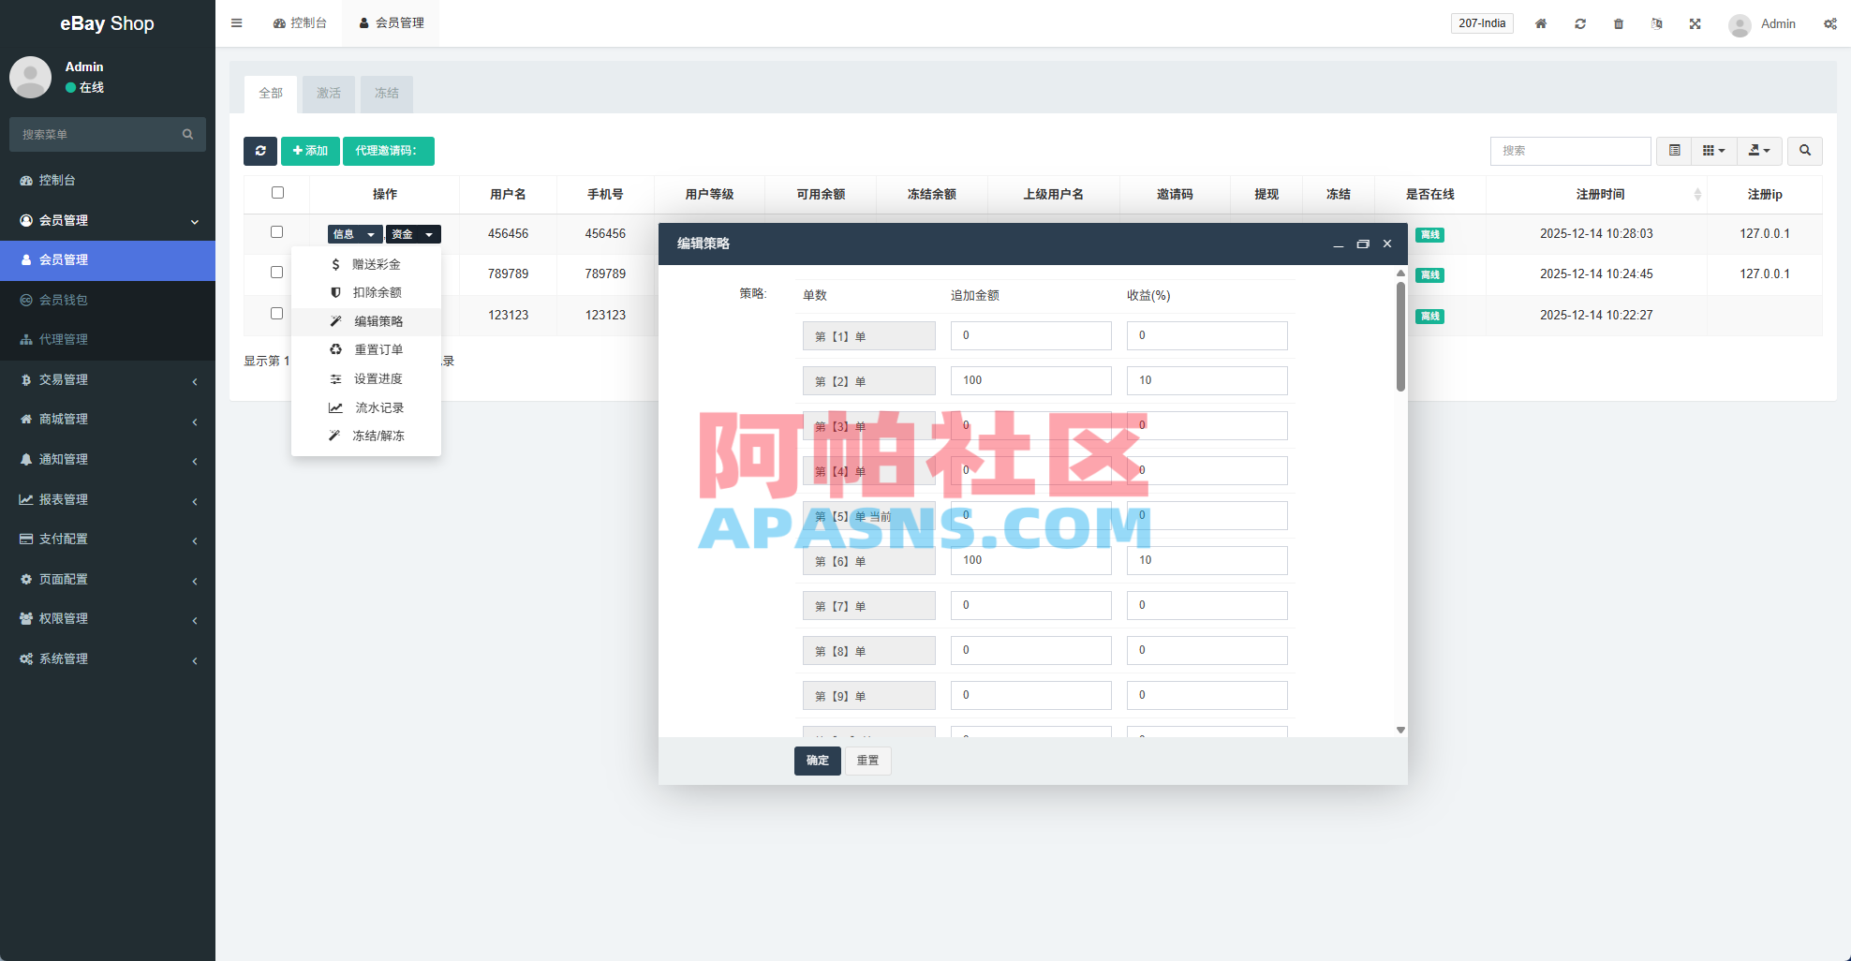Check the row checkbox for user 456456
This screenshot has height=961, width=1851.
click(276, 232)
